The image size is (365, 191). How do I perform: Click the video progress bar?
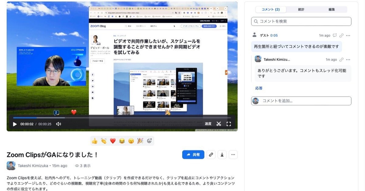122,118
